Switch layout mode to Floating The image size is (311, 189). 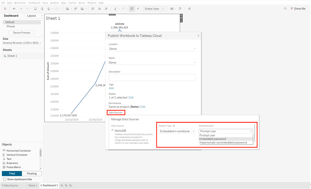click(x=31, y=173)
